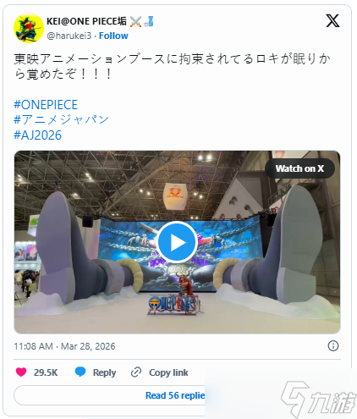
Task: Click Watch on X button
Action: pyautogui.click(x=299, y=168)
